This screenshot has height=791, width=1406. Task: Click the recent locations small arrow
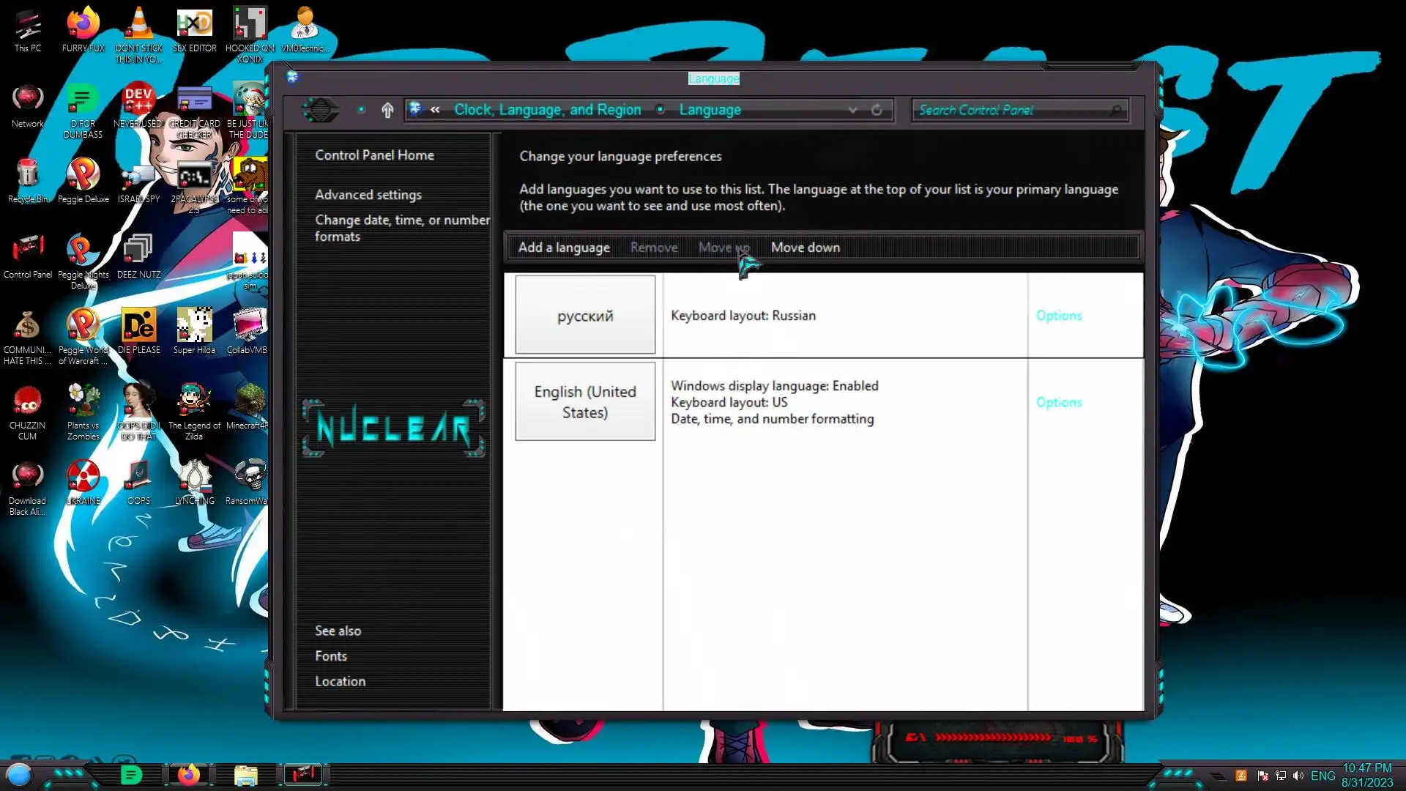362,110
